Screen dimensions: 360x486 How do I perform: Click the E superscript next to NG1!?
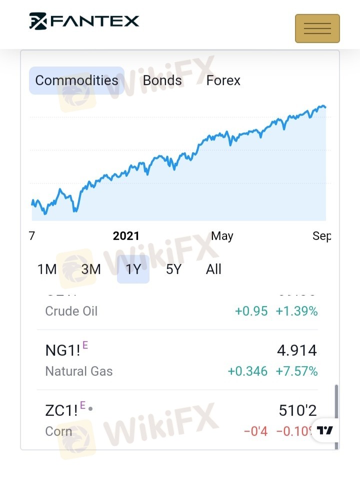[x=85, y=345]
